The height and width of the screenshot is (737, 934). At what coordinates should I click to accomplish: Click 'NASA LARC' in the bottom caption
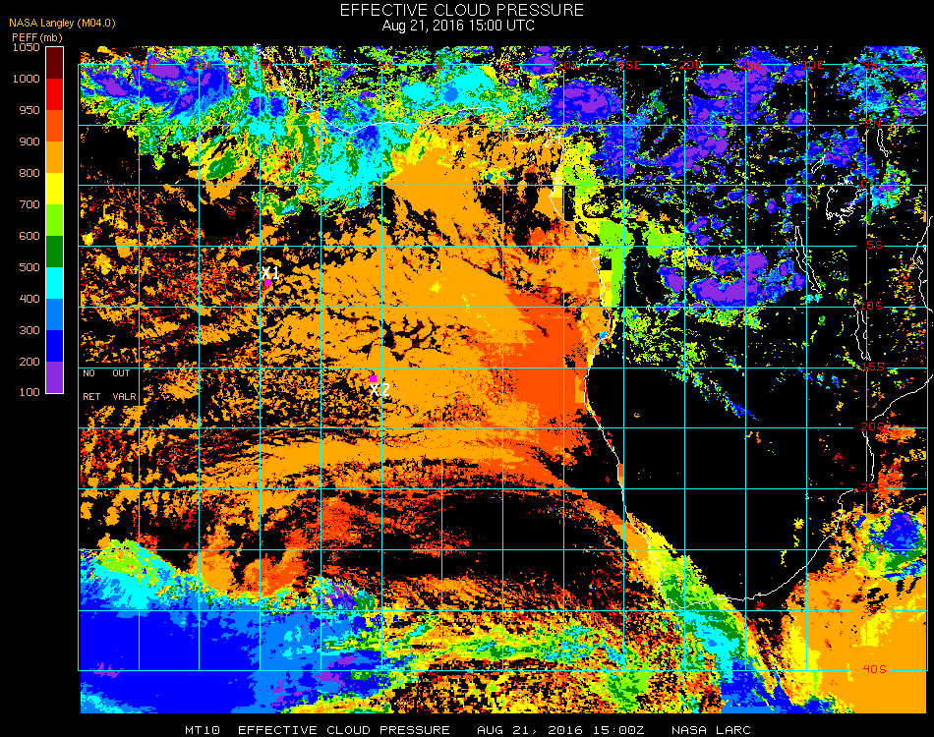711,730
